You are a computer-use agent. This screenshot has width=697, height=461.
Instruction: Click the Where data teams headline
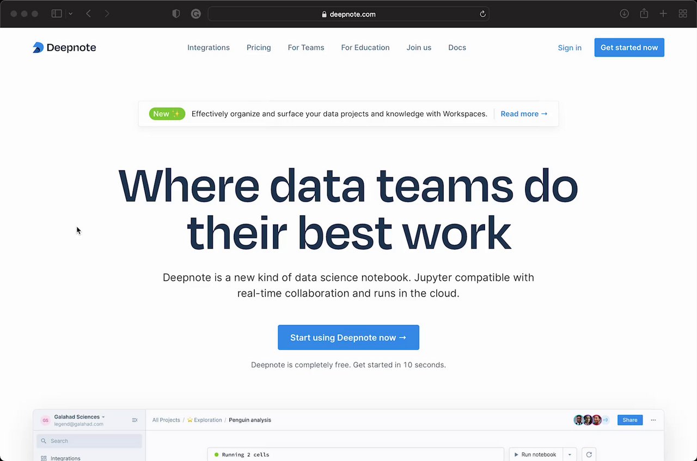[348, 208]
